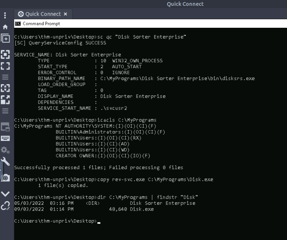Click the new connection plus icon
287x240 pixels.
(5, 39)
